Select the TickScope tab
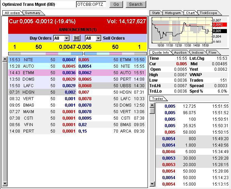 (208, 13)
